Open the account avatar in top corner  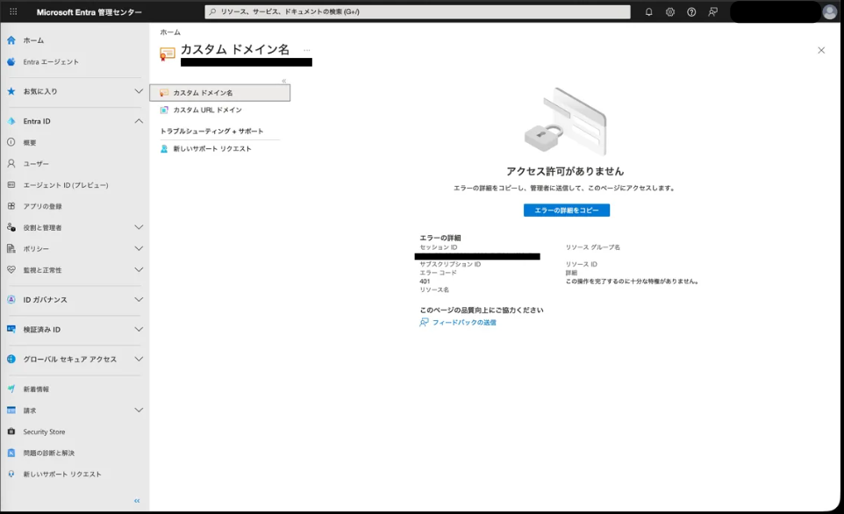tap(829, 11)
